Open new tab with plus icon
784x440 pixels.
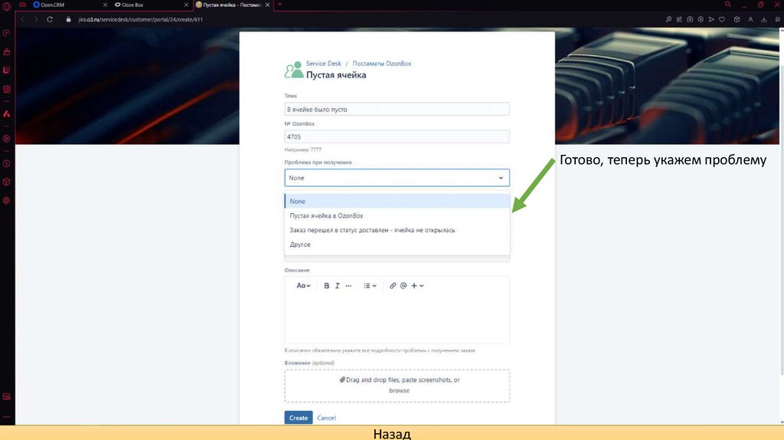(280, 5)
